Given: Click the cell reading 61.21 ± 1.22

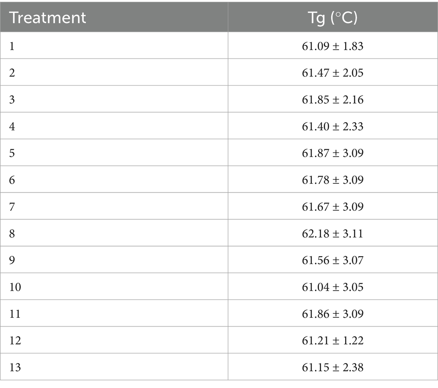Looking at the screenshot, I should (x=333, y=340).
